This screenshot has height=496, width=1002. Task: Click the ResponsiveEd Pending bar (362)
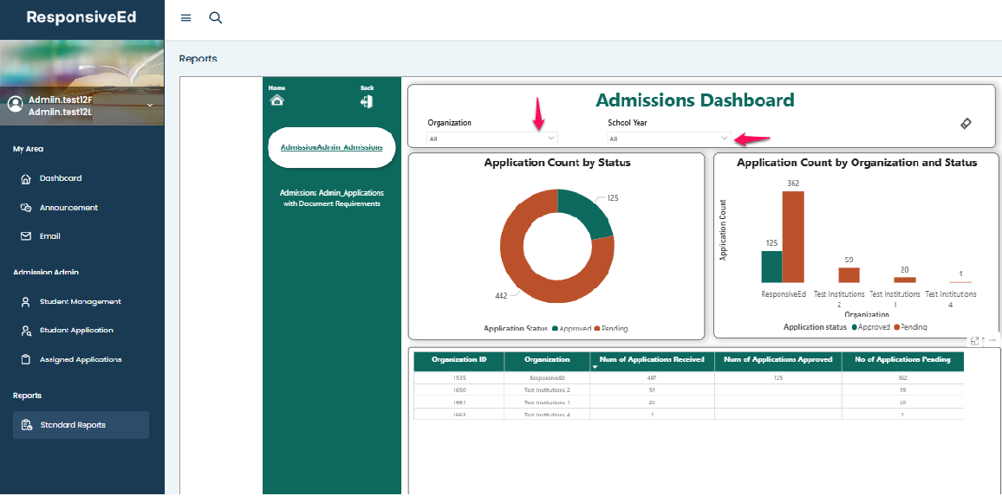click(793, 236)
